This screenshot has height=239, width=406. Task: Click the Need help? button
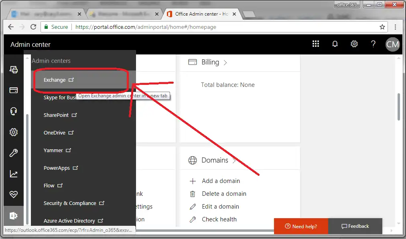point(301,226)
